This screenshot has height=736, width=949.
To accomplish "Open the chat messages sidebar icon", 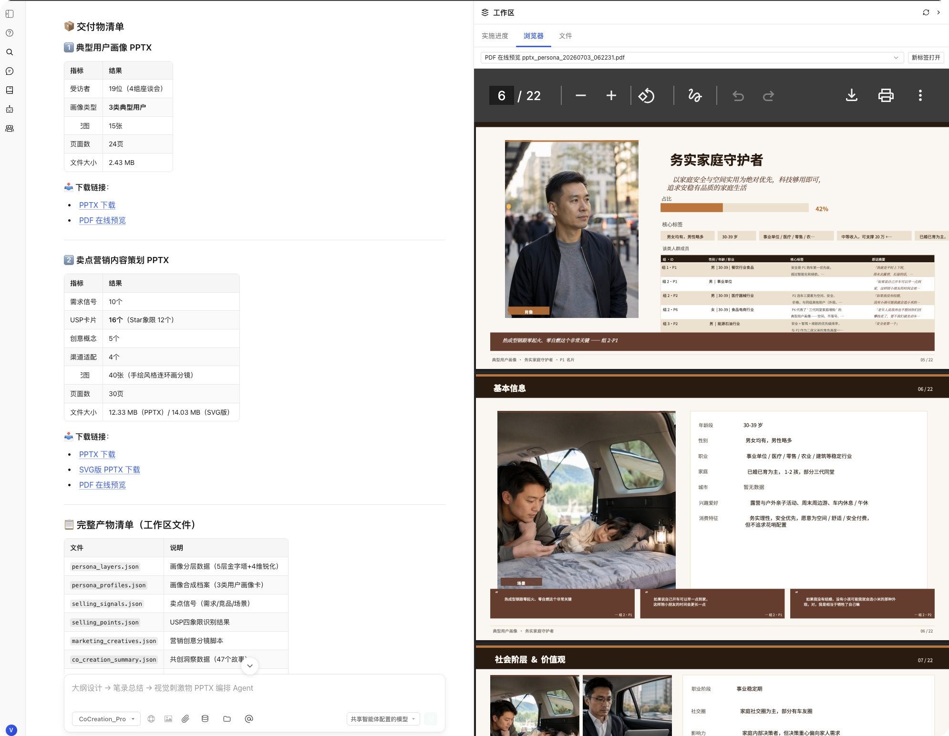I will pyautogui.click(x=10, y=71).
